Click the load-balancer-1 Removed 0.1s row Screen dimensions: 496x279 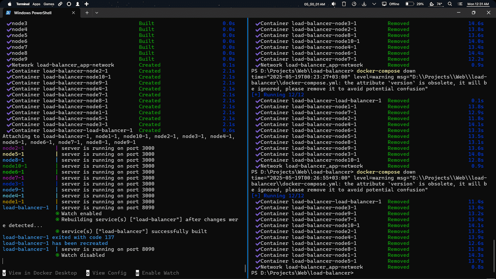(370, 101)
